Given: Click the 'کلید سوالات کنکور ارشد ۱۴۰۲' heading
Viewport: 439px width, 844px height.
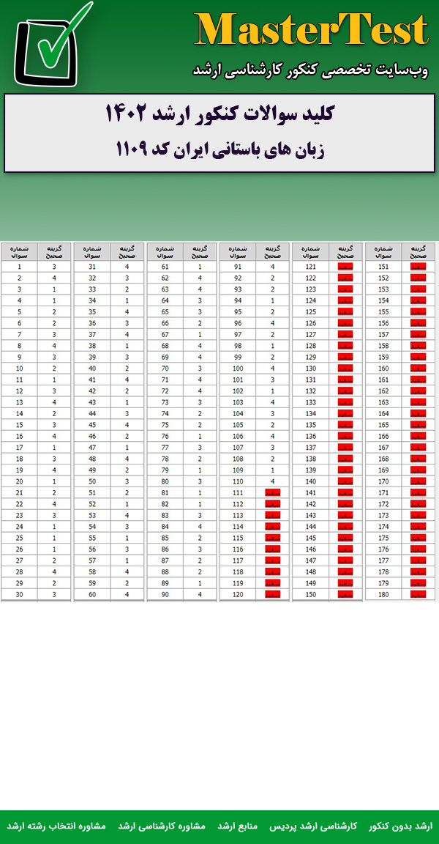Looking at the screenshot, I should [x=219, y=114].
